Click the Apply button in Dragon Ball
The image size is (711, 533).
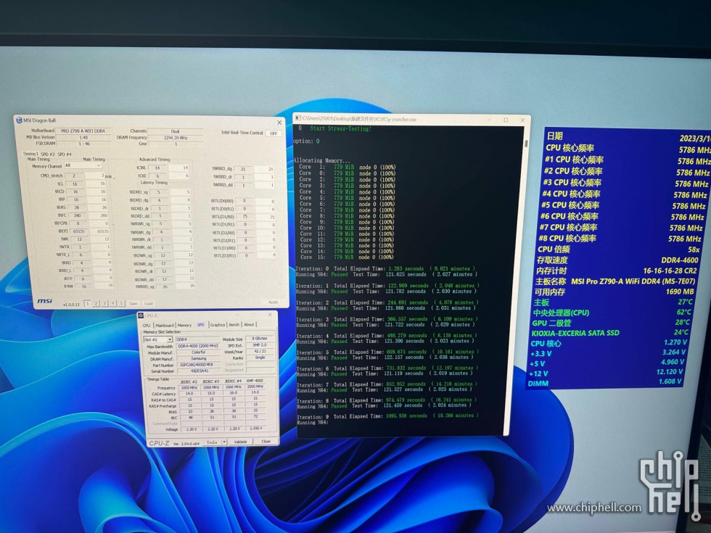tap(273, 302)
